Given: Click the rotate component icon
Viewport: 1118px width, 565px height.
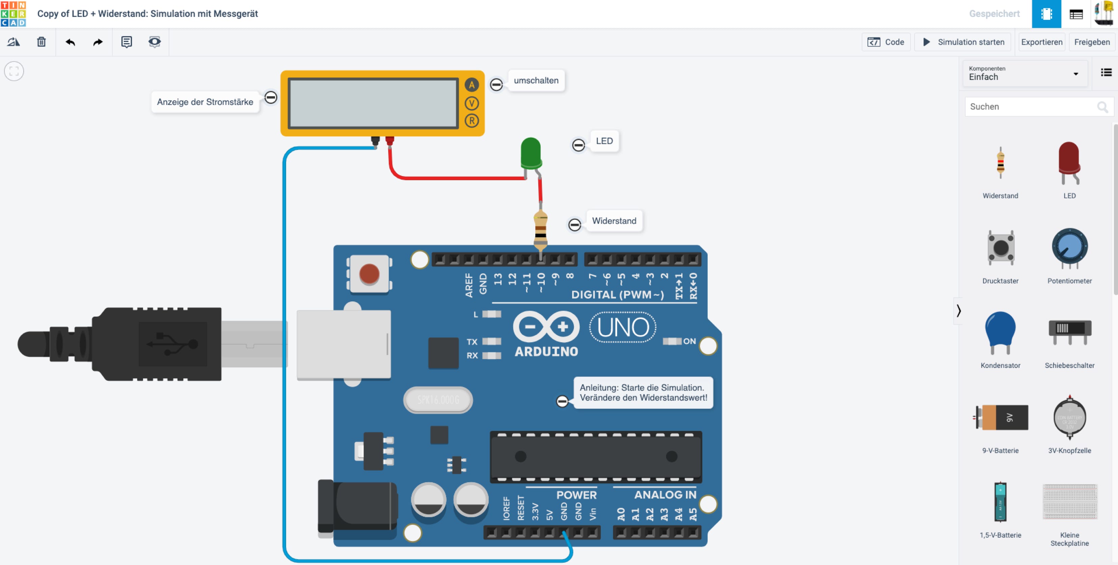Looking at the screenshot, I should coord(14,42).
